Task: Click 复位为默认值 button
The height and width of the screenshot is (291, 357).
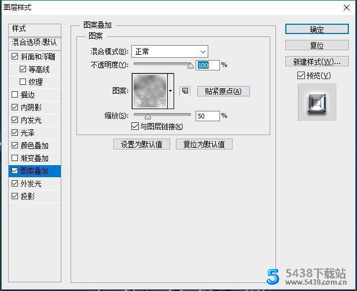Action: point(204,144)
